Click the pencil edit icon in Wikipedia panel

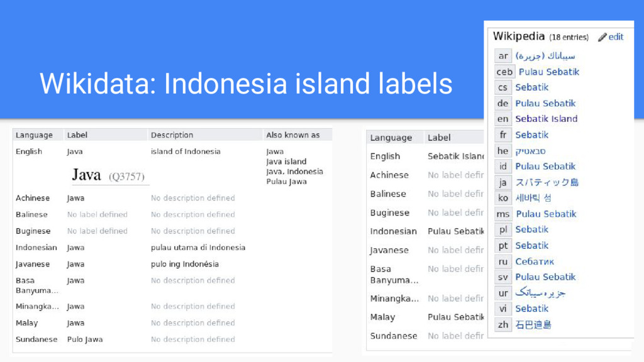(602, 37)
